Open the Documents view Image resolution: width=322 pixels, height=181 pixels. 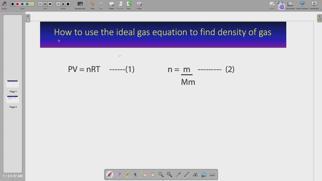point(290,5)
